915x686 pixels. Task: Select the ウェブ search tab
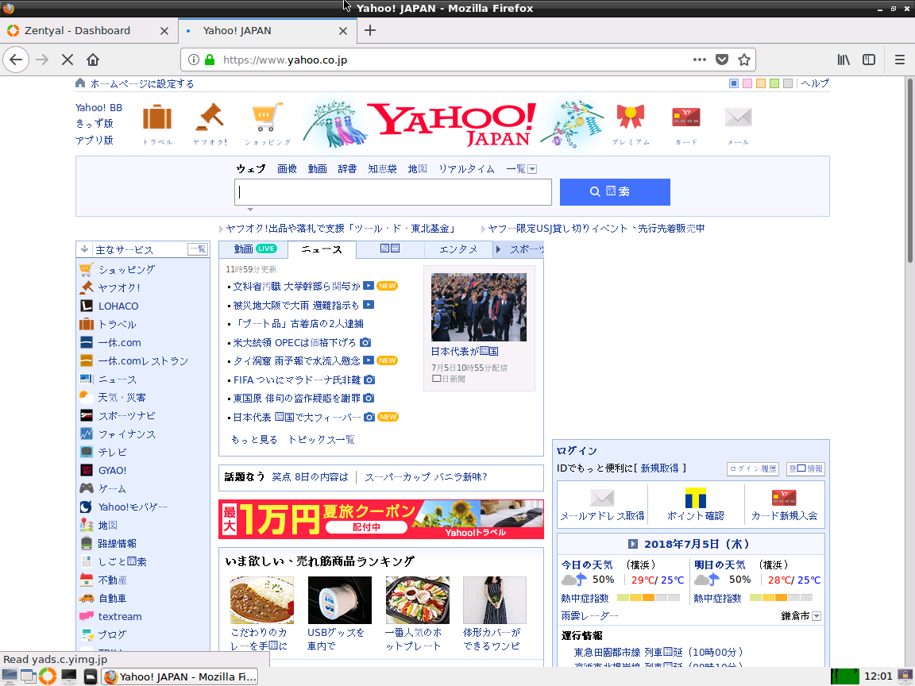click(x=251, y=168)
